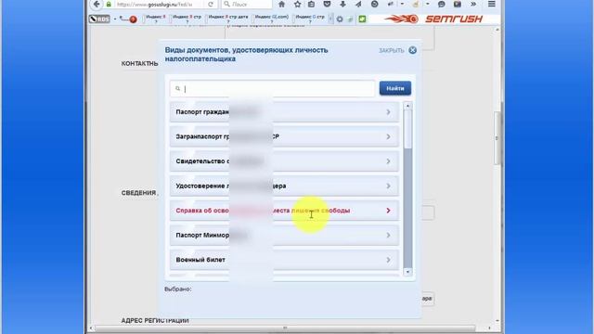
Task: Select the Паспорт Минморфлота row
Action: [284, 235]
